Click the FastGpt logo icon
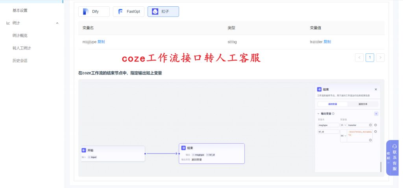This screenshot has width=403, height=188. click(x=120, y=11)
